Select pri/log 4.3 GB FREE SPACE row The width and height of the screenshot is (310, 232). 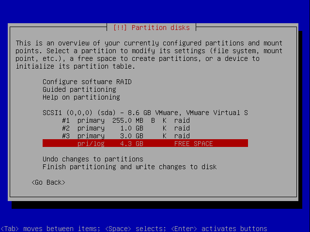[145, 144]
